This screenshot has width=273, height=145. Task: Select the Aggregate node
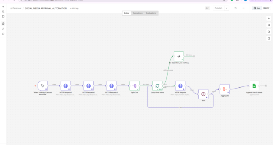click(x=224, y=89)
